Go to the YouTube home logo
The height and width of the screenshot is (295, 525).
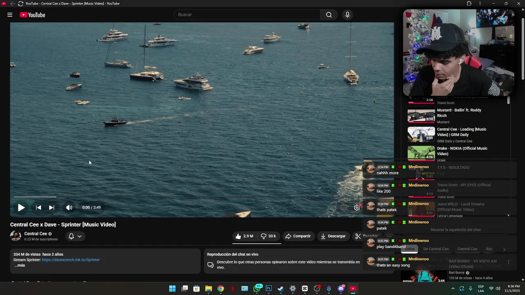tap(32, 15)
